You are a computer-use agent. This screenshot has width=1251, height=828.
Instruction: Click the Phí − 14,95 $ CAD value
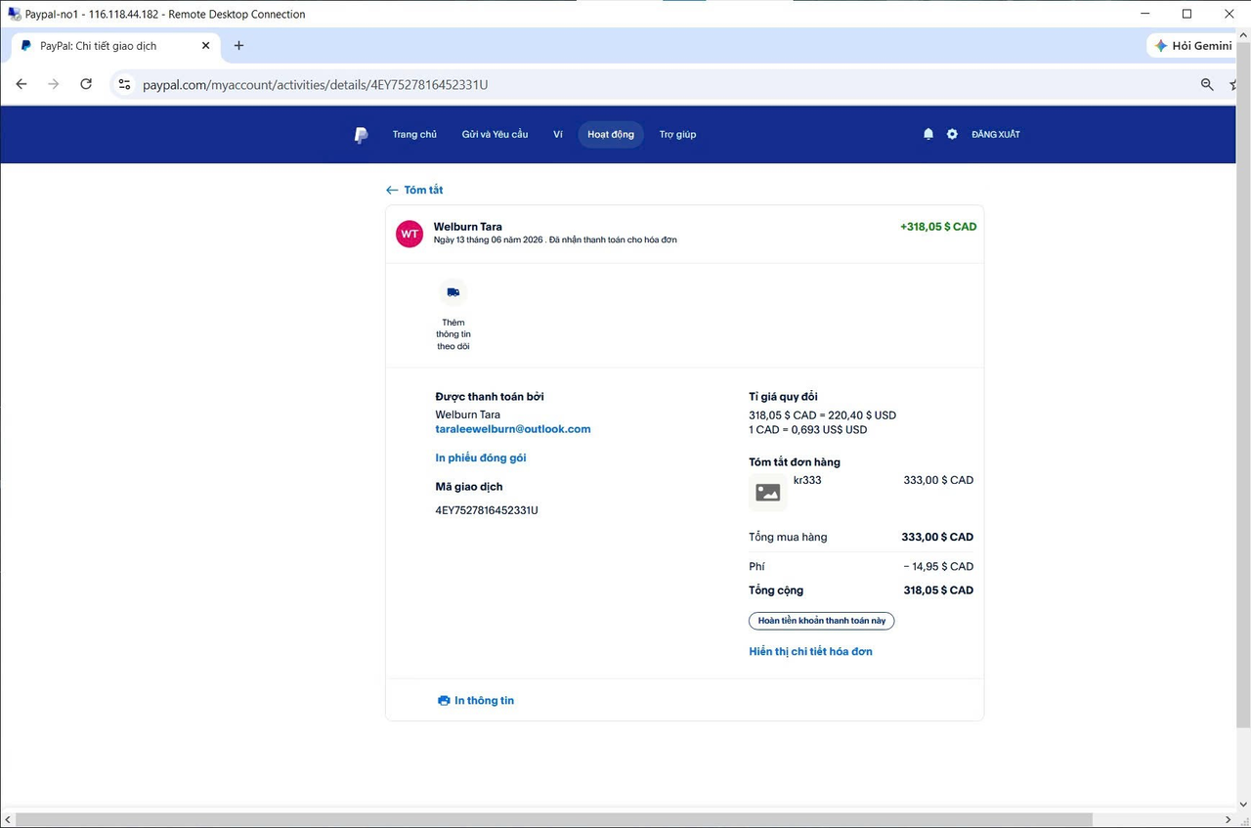coord(938,567)
